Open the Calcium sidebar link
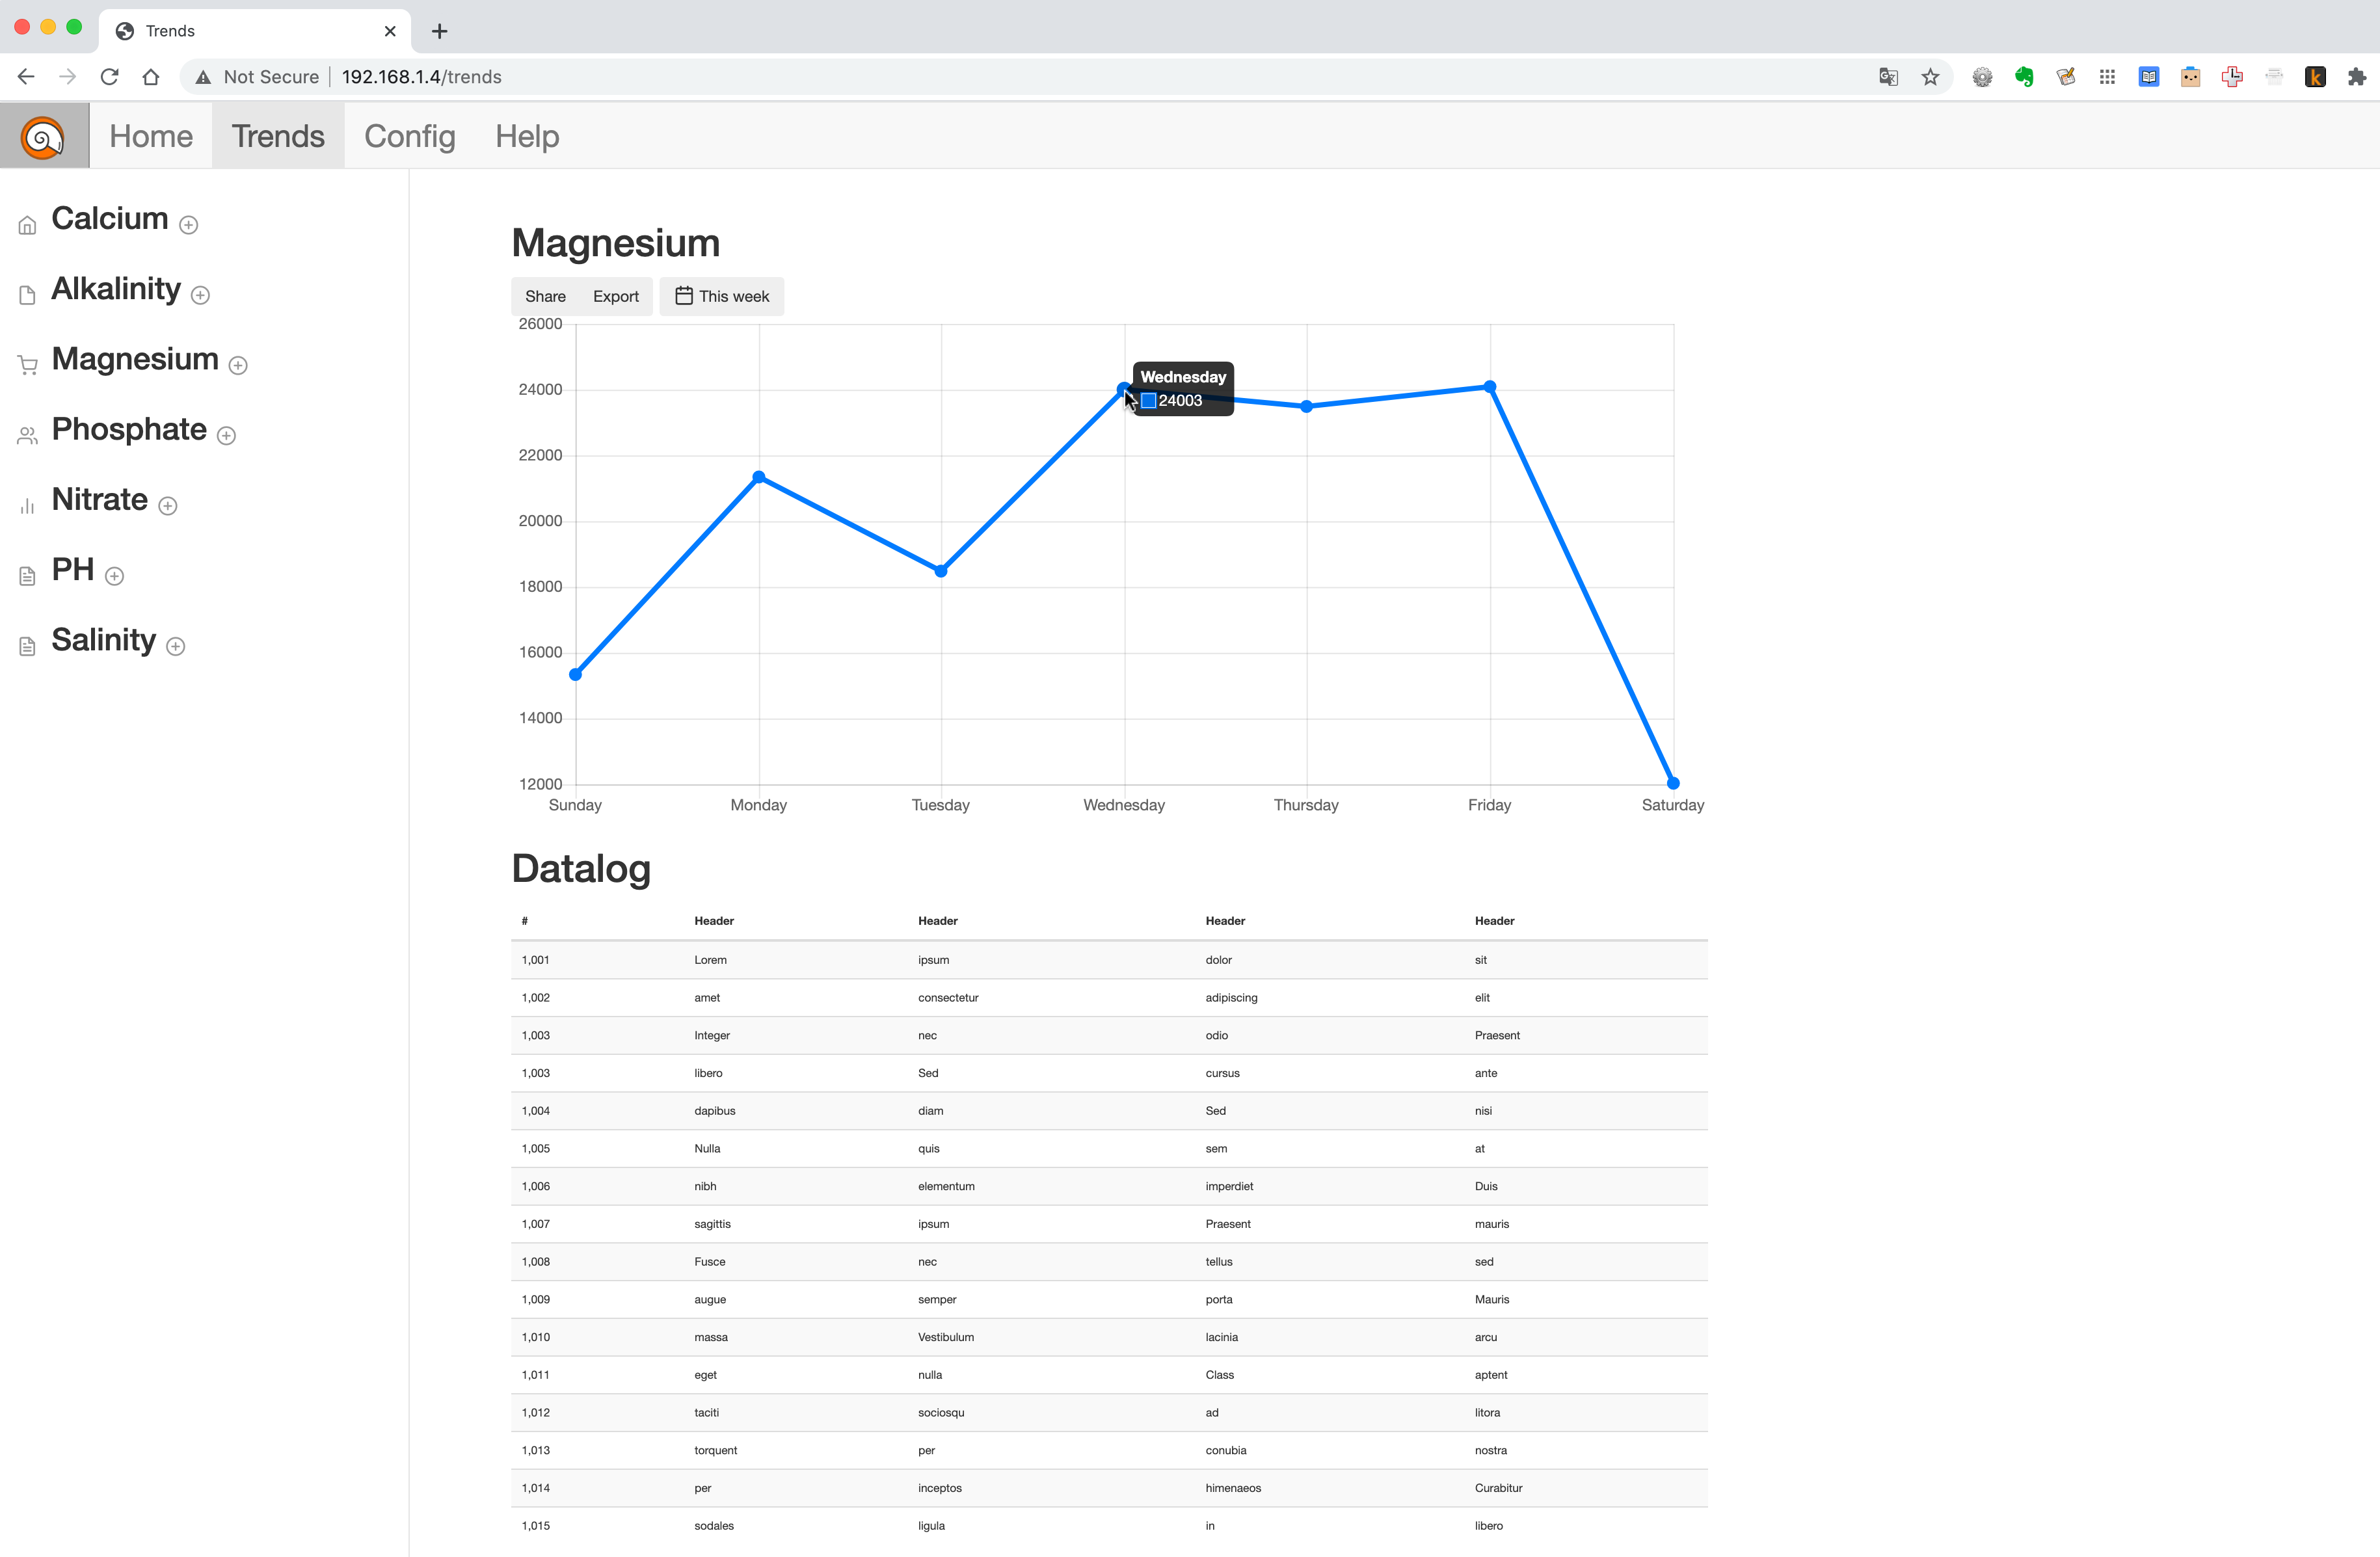The width and height of the screenshot is (2380, 1557). 109,219
